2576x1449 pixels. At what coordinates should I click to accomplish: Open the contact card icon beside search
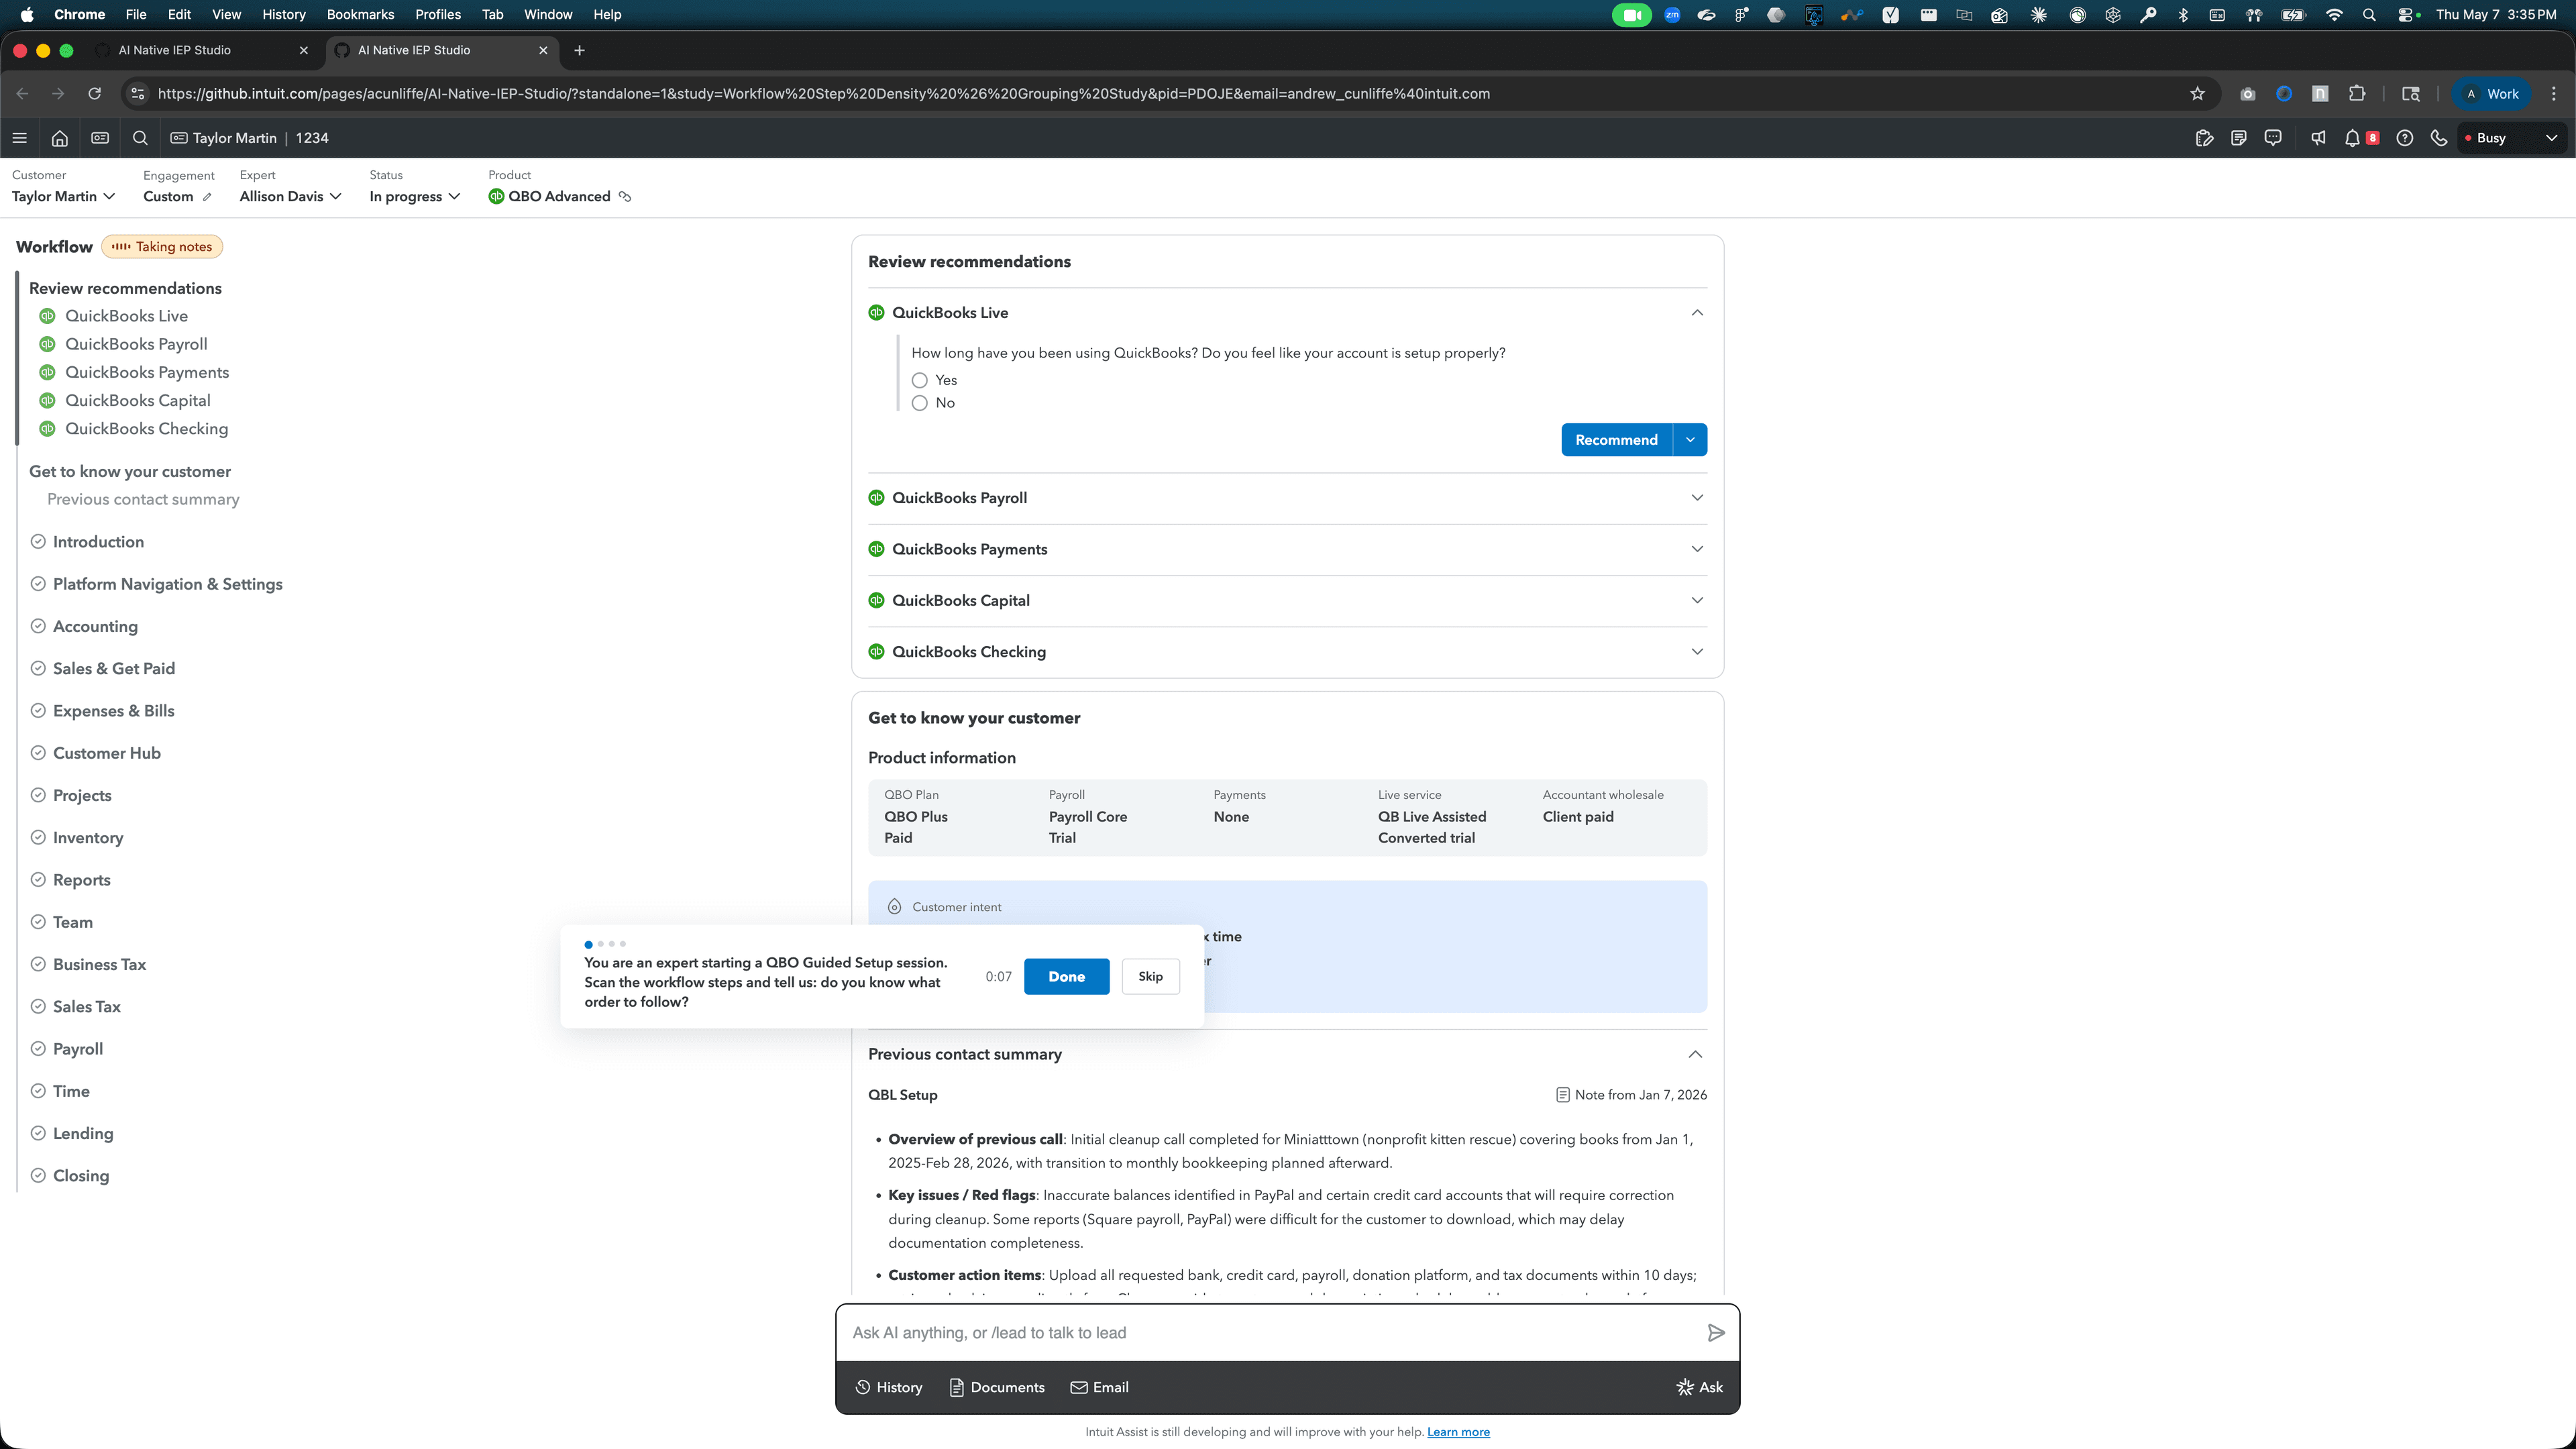[100, 138]
